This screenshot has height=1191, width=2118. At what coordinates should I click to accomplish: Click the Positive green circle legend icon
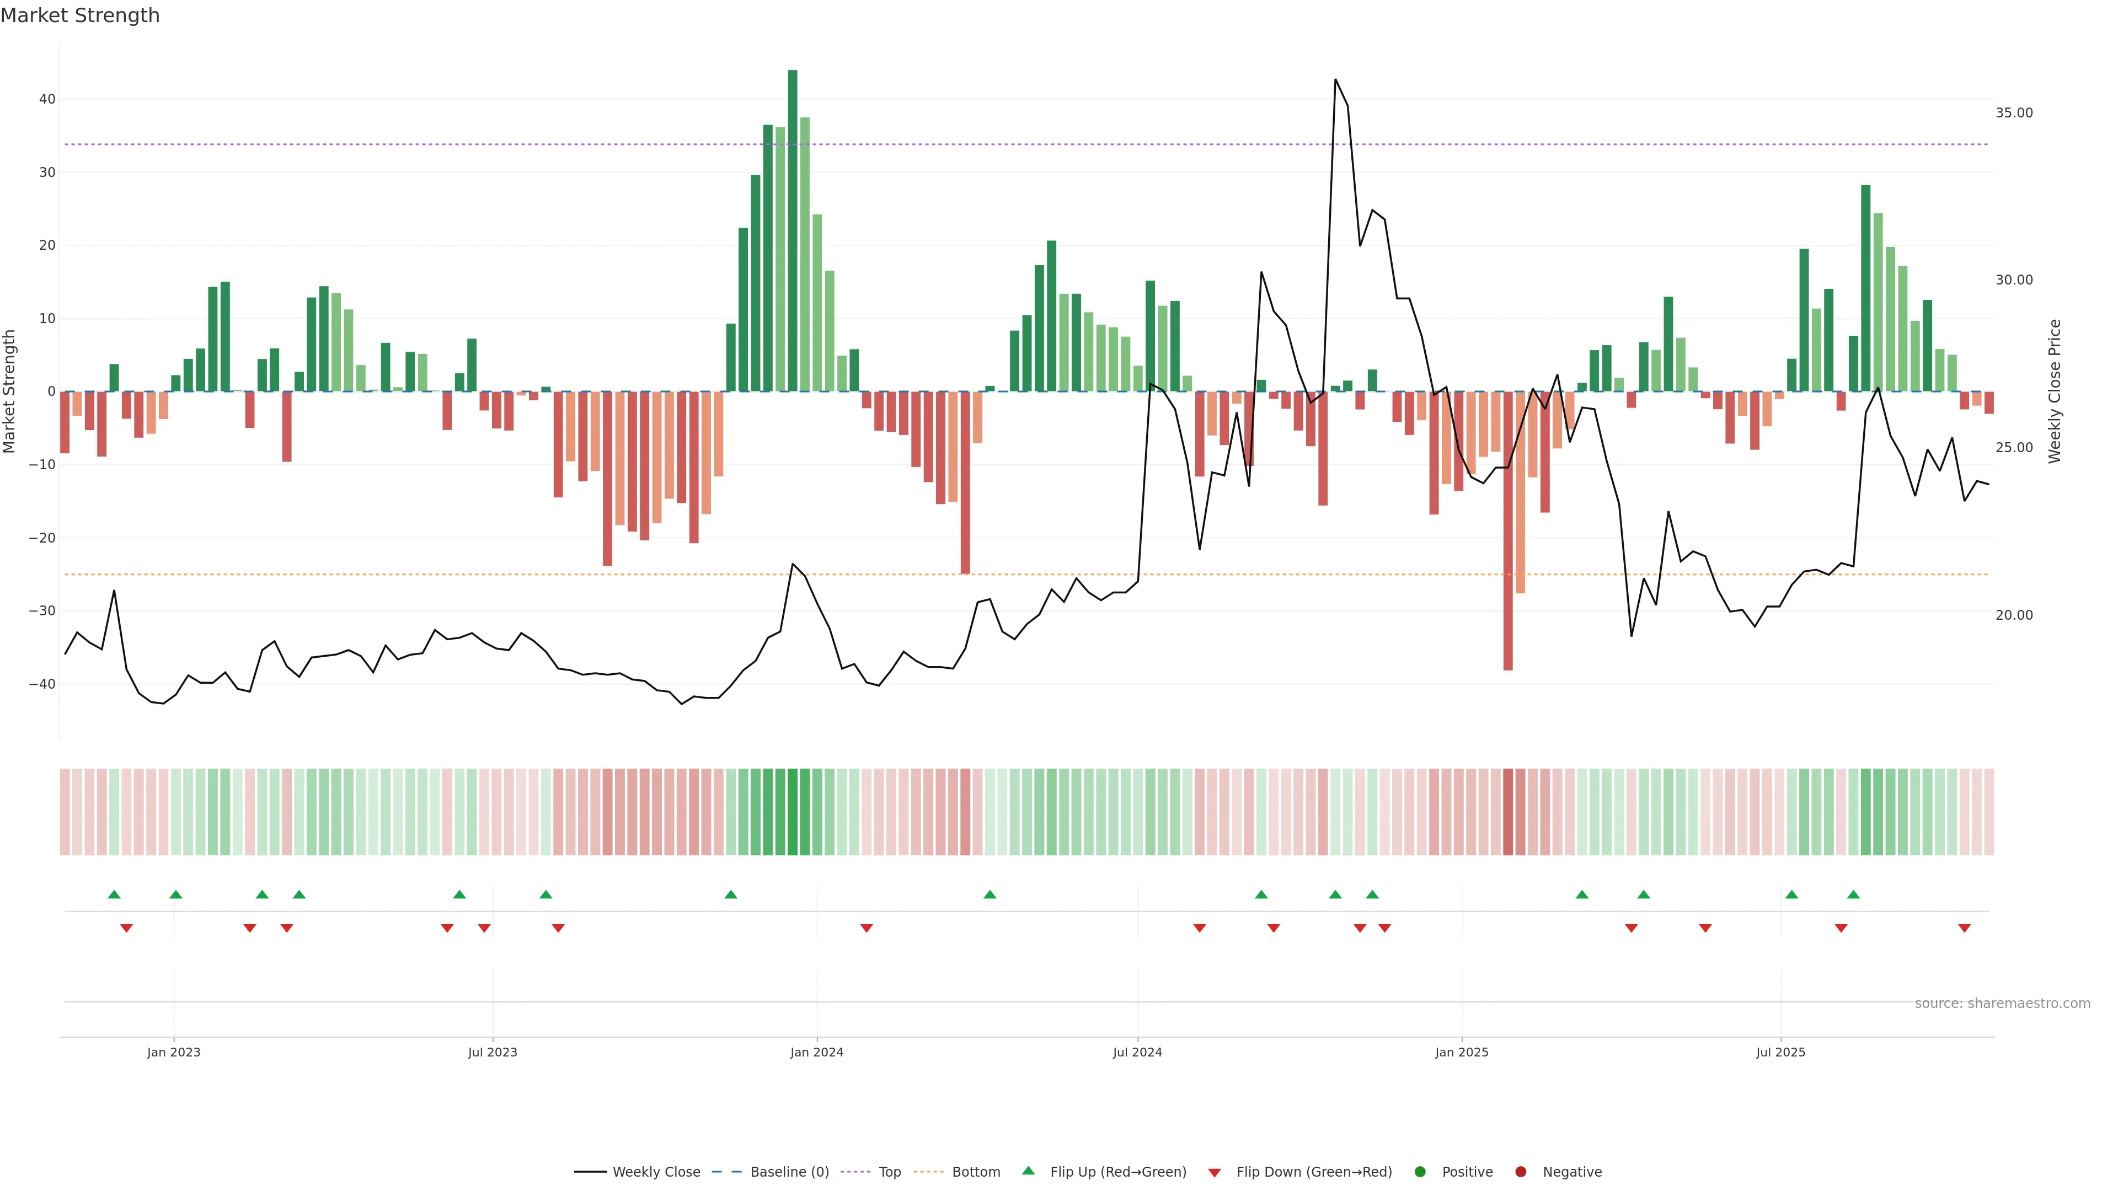1420,1172
